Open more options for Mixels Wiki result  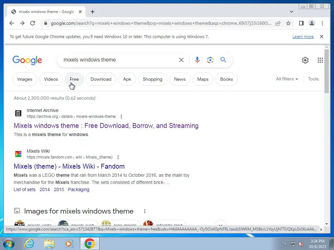(x=118, y=157)
